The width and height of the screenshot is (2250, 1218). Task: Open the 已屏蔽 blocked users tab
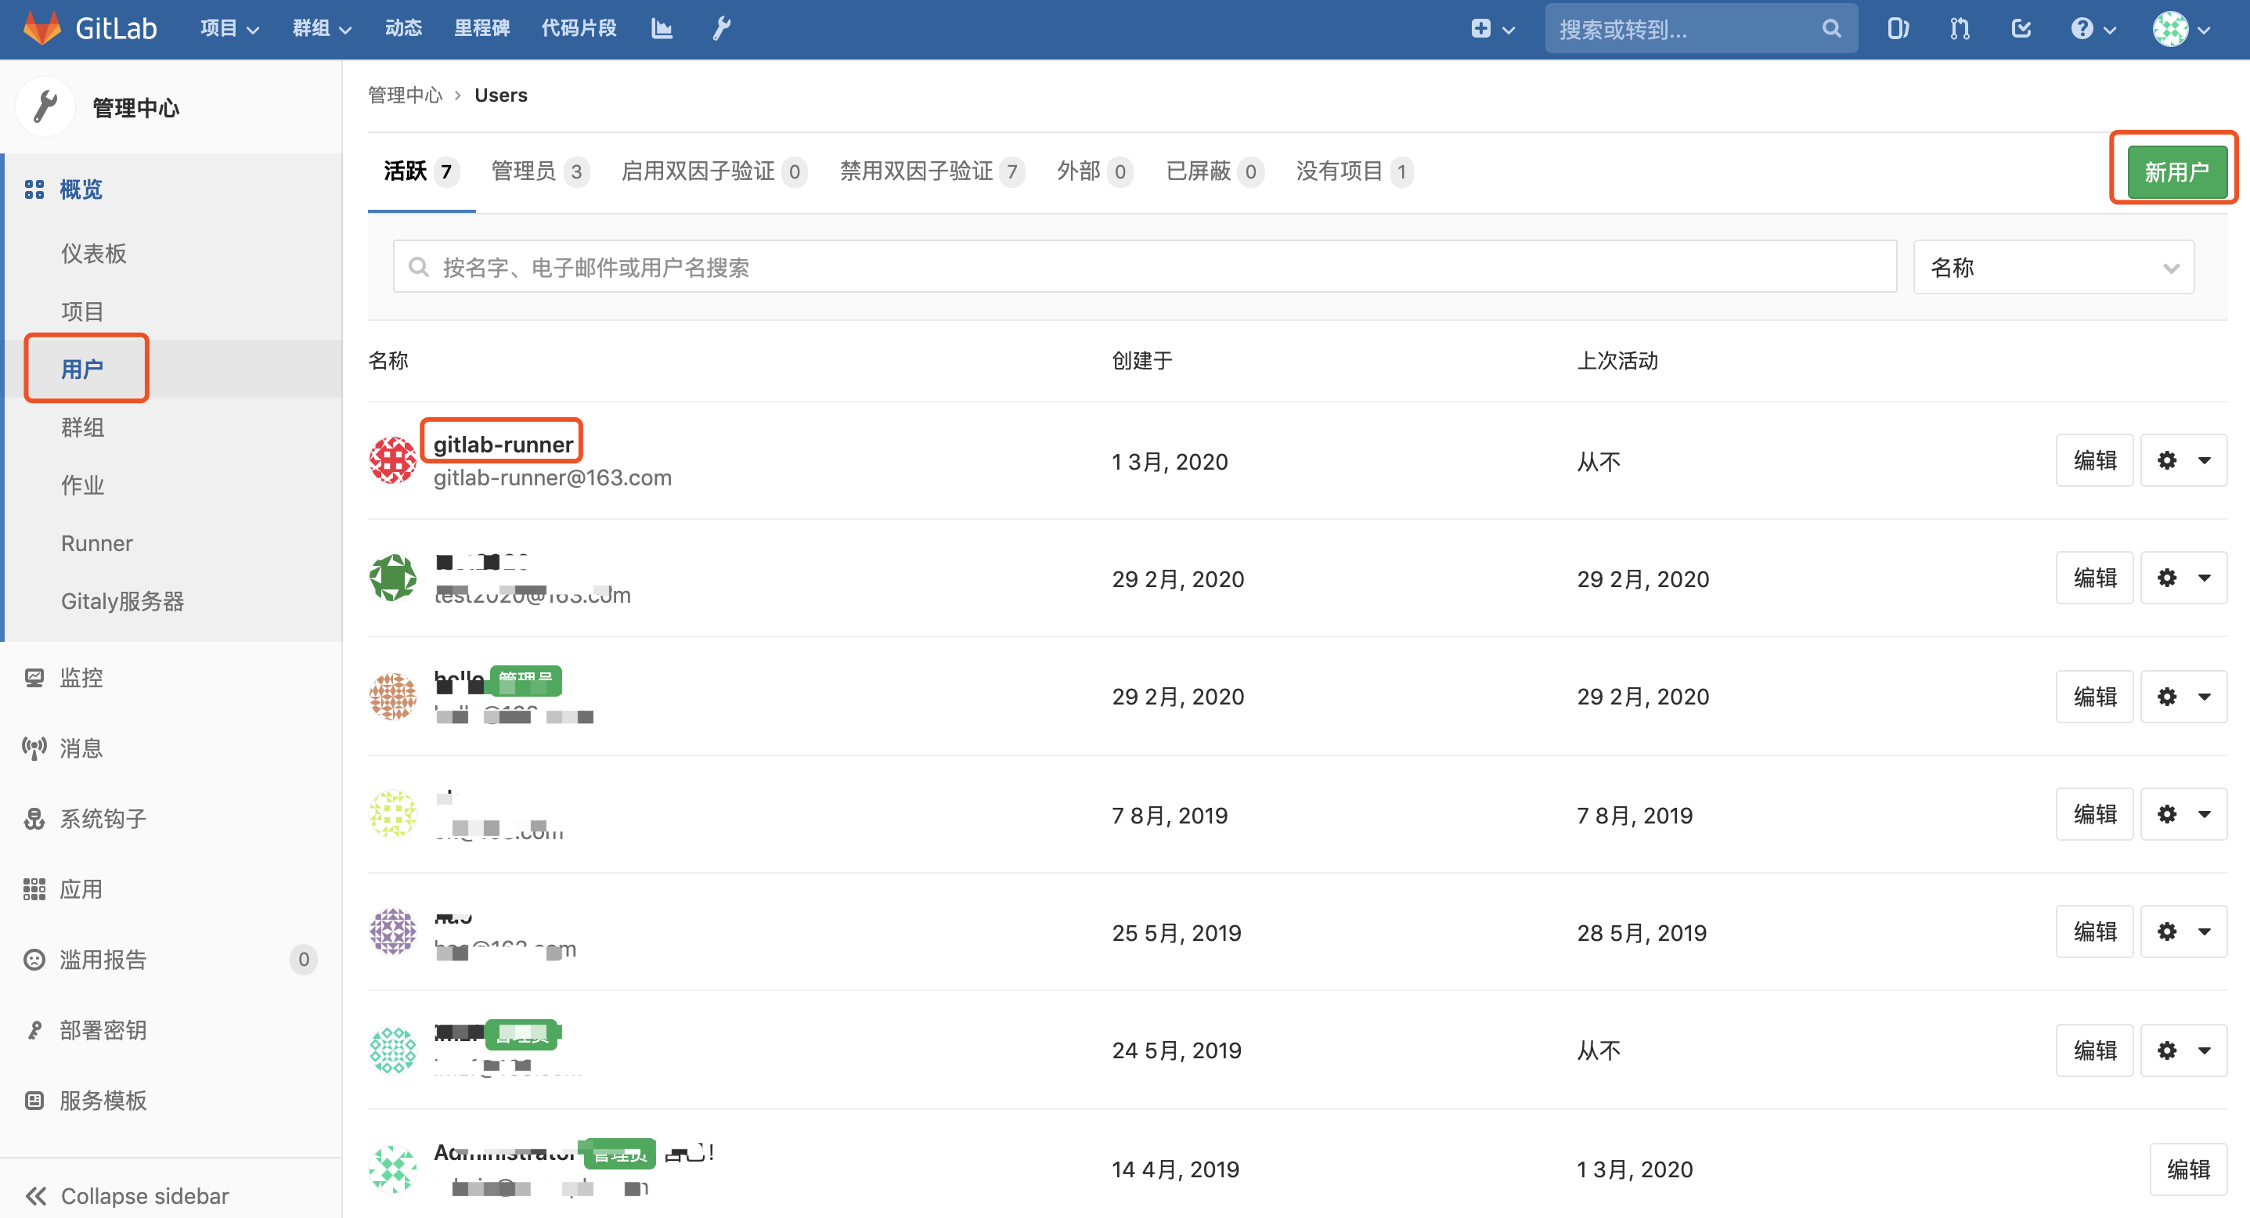1213,171
